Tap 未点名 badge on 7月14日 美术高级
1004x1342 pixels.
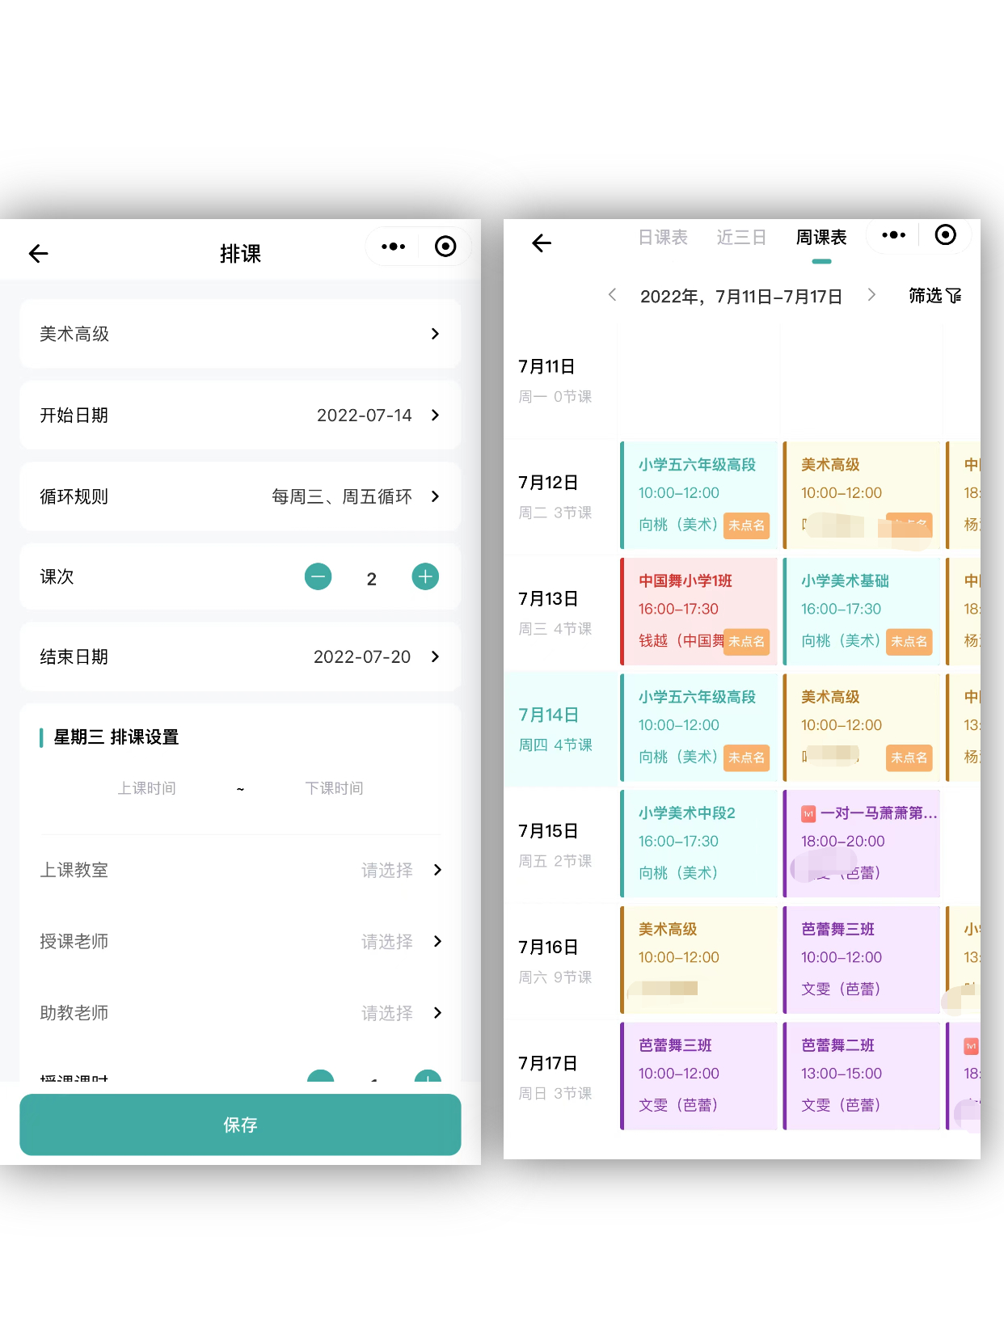pyautogui.click(x=909, y=758)
